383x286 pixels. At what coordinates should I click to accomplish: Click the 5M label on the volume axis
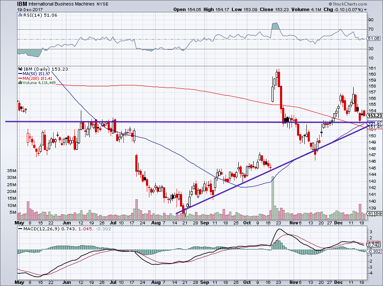pyautogui.click(x=13, y=212)
